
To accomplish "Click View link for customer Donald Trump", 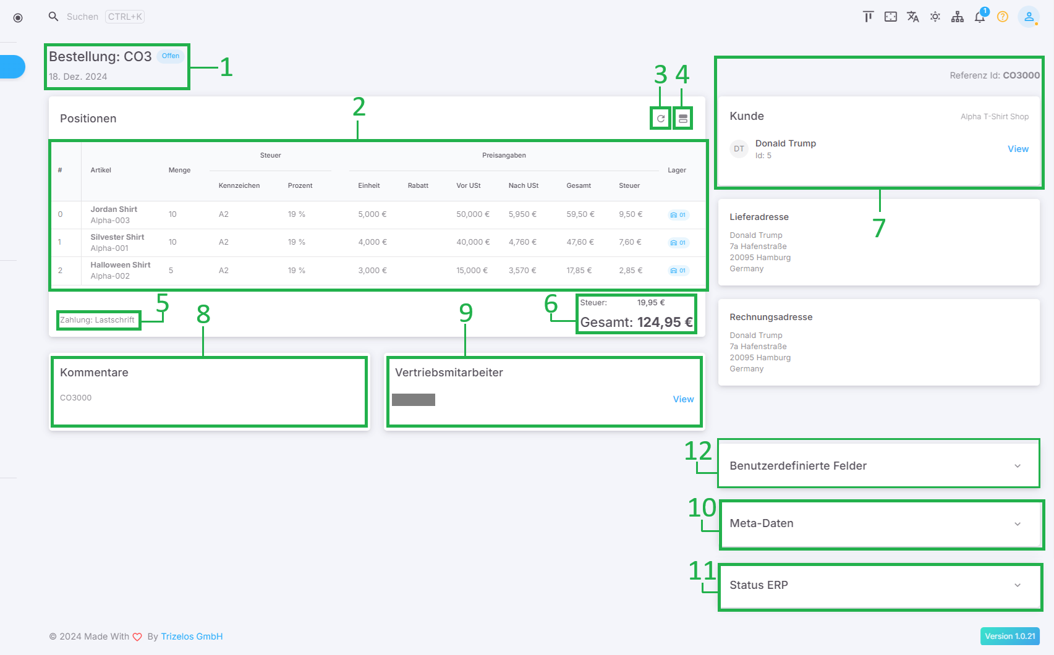I will tap(1018, 149).
